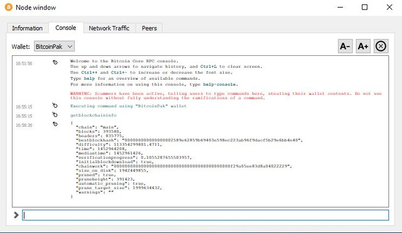Viewport: 402px width, 233px height.
Task: Click the "mediantime" line
Action: [x=109, y=153]
